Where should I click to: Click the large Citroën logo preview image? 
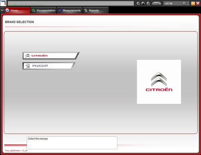click(x=159, y=82)
